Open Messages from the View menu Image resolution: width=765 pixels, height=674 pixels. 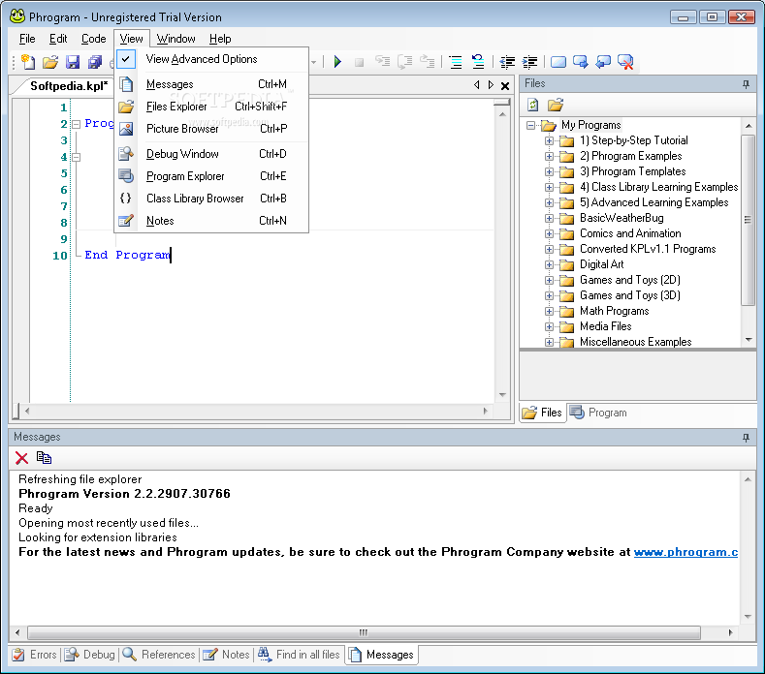point(211,84)
